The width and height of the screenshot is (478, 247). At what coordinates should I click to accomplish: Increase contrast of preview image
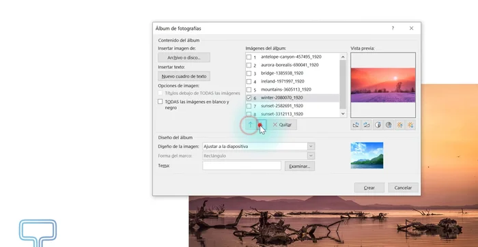378,125
